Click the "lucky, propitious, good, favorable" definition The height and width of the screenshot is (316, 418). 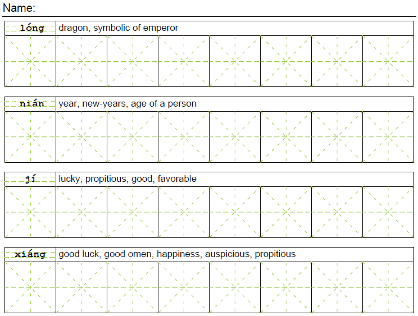[128, 179]
